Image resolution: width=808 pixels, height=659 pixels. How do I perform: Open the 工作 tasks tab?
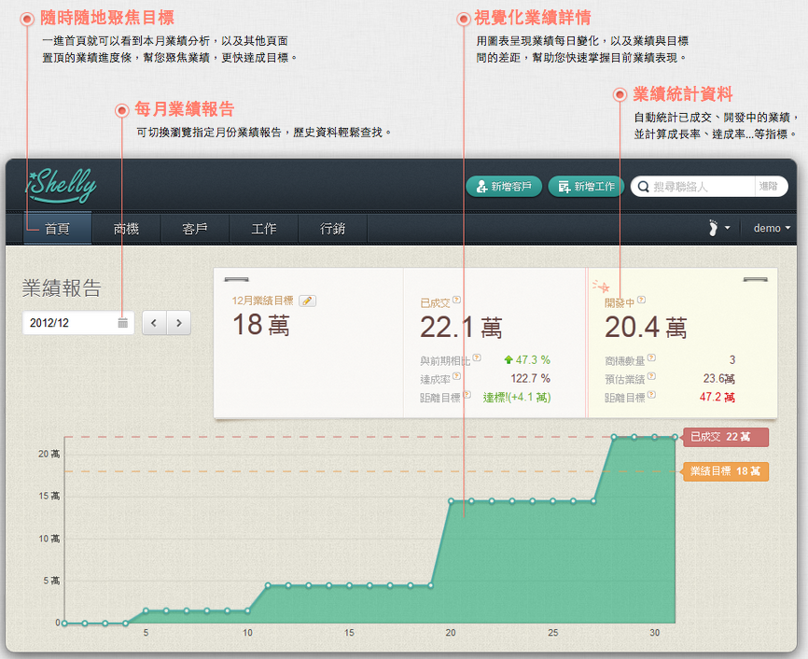(264, 229)
